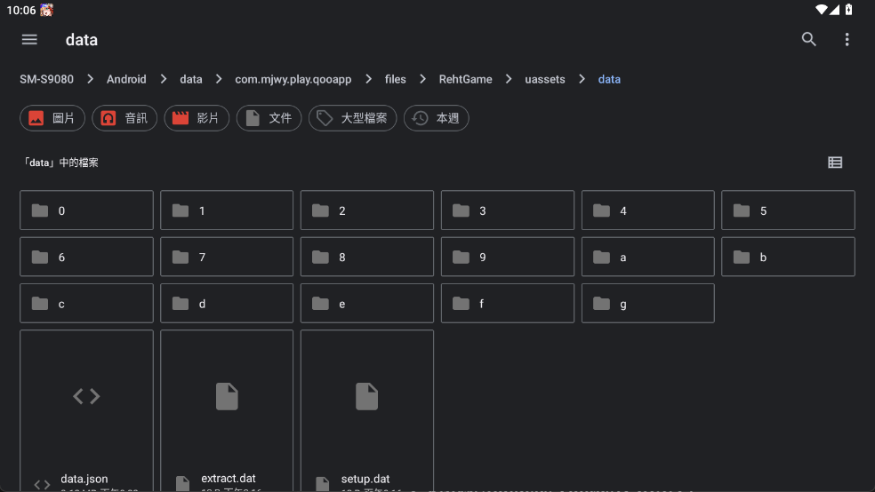
Task: Open folder d
Action: coord(227,303)
